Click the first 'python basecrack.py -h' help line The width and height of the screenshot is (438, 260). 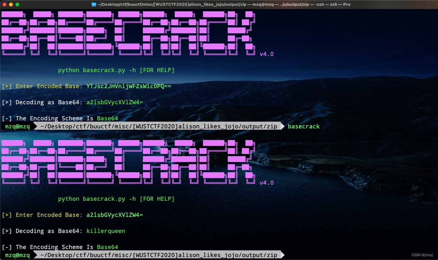click(116, 70)
